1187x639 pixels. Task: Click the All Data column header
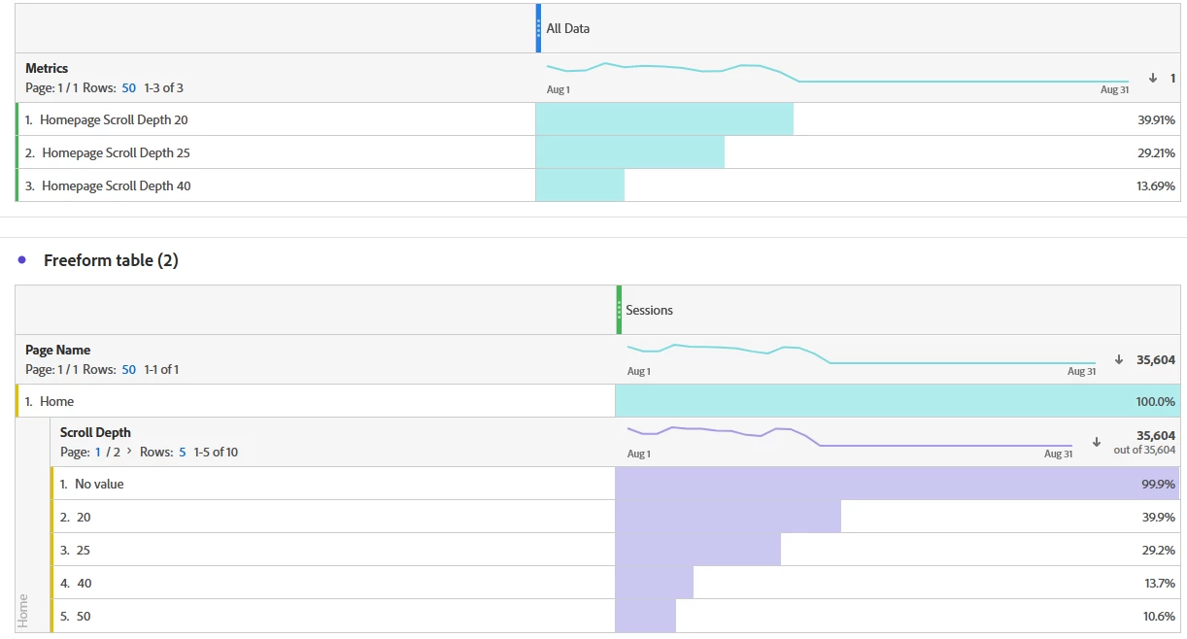coord(567,28)
